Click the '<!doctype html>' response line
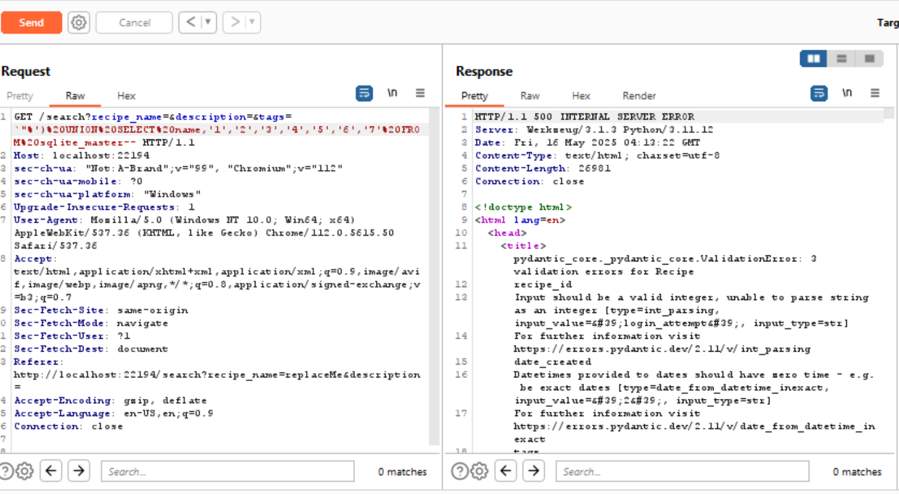The image size is (899, 494). [x=523, y=207]
